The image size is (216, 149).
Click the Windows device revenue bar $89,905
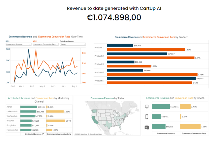click(x=159, y=127)
